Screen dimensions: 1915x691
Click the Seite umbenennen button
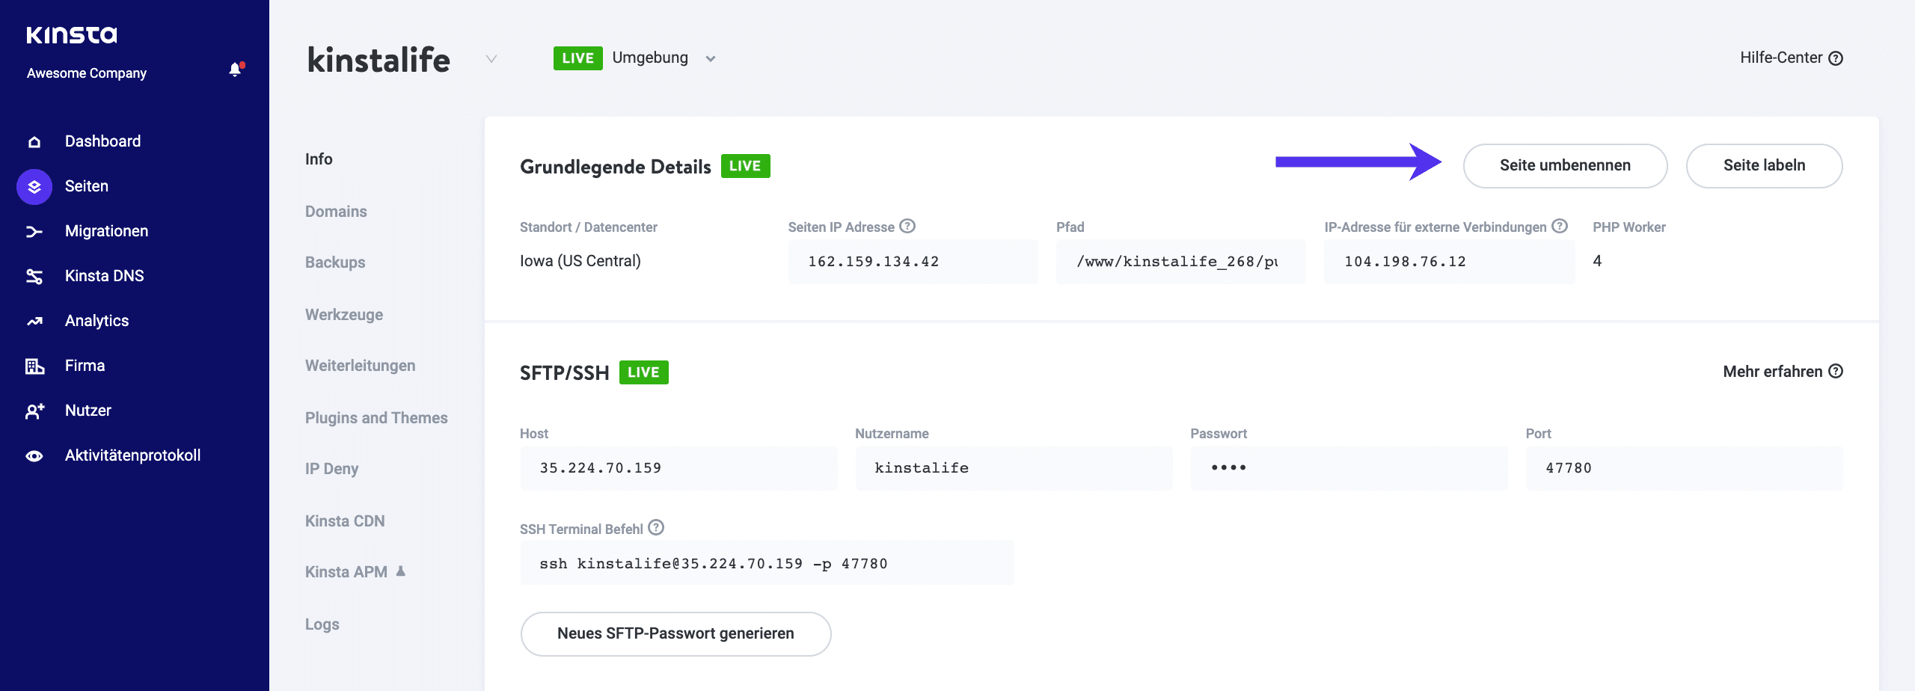(1565, 165)
